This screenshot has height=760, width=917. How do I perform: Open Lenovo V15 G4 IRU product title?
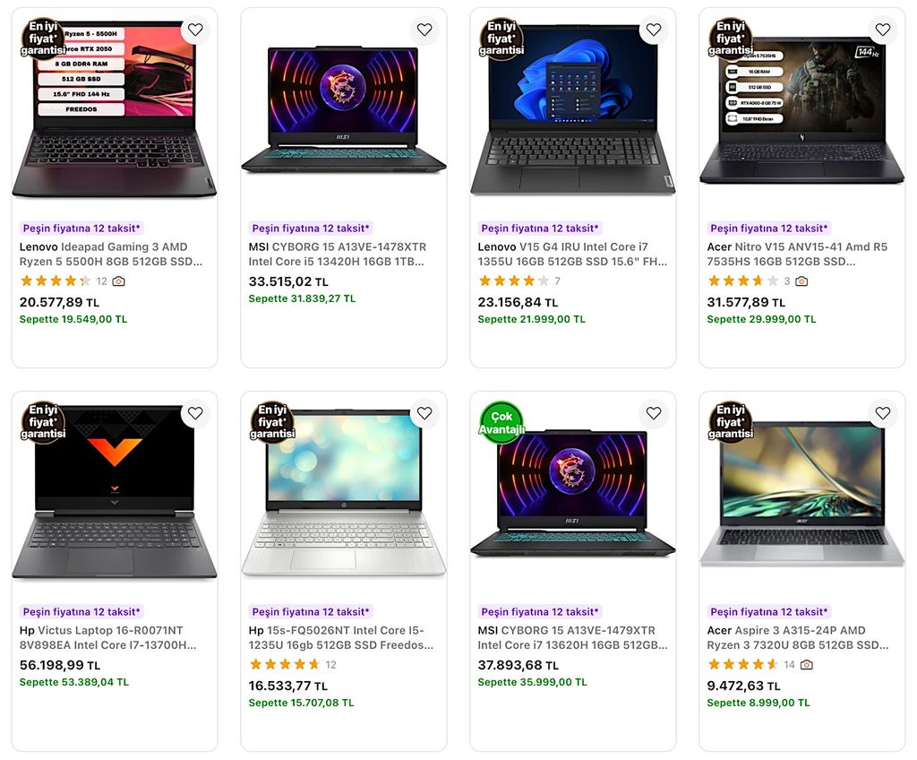coord(572,255)
